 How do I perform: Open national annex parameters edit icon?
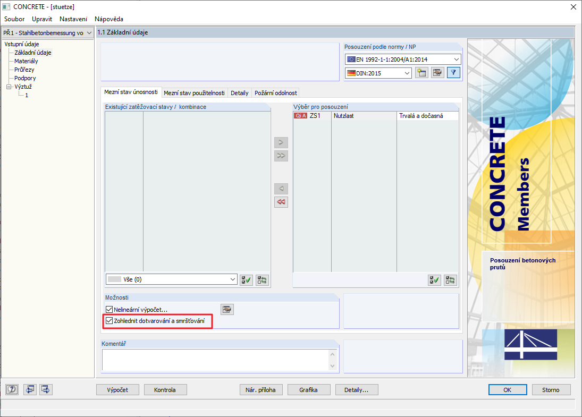click(x=437, y=73)
